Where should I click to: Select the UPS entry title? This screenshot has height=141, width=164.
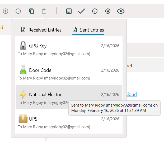33,119
